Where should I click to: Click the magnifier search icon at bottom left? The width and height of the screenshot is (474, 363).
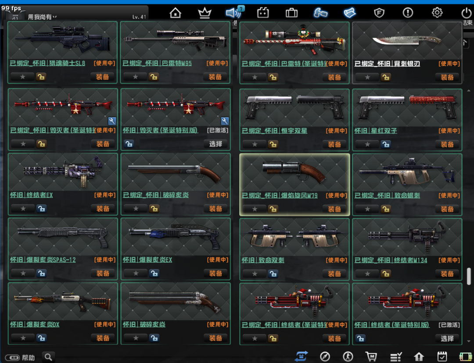[x=48, y=357]
